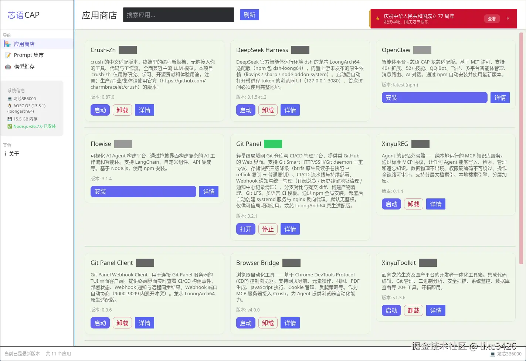This screenshot has width=526, height=361.
Task: Click the disk icon beside 15.5 GB 内存
Action: [10, 119]
